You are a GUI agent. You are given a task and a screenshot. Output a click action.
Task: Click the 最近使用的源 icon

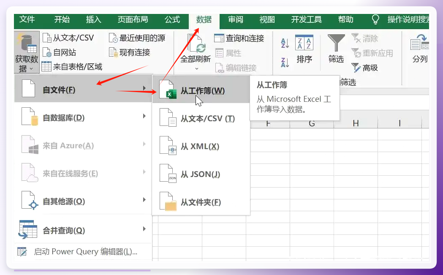(x=113, y=38)
